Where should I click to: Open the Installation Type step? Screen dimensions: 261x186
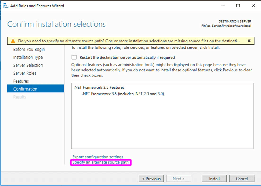coord(28,57)
